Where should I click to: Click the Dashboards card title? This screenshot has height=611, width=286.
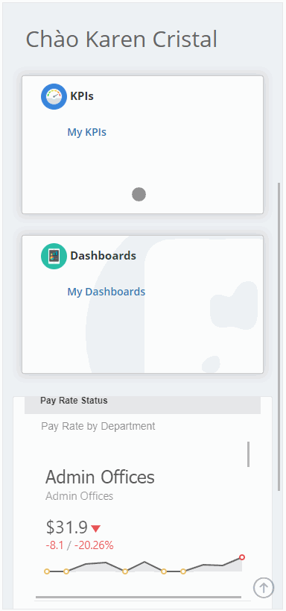coord(103,256)
